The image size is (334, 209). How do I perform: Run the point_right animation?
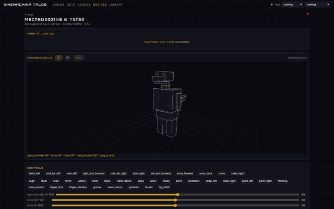pyautogui.click(x=265, y=181)
